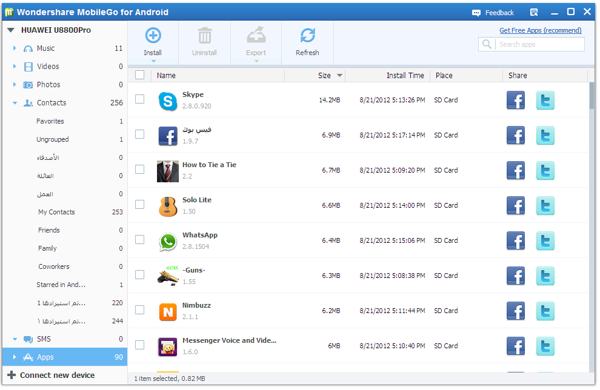This screenshot has height=390, width=600.
Task: Select My Contacts group
Action: click(56, 212)
